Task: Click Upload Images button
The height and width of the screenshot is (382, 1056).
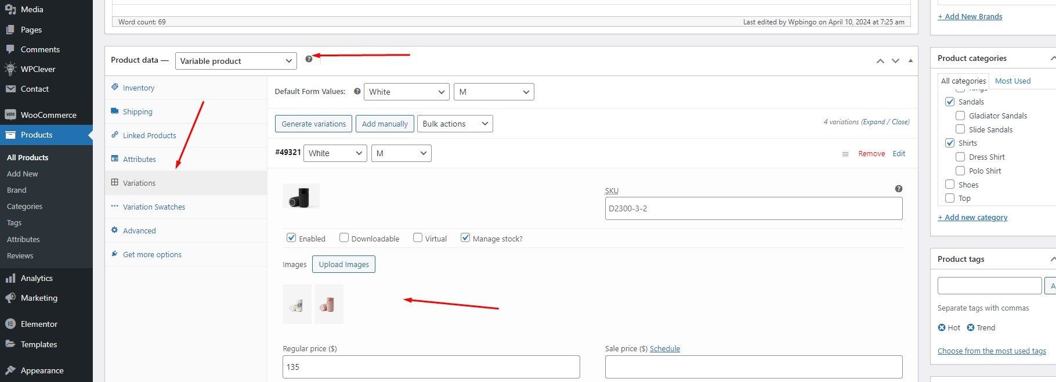Action: (343, 264)
